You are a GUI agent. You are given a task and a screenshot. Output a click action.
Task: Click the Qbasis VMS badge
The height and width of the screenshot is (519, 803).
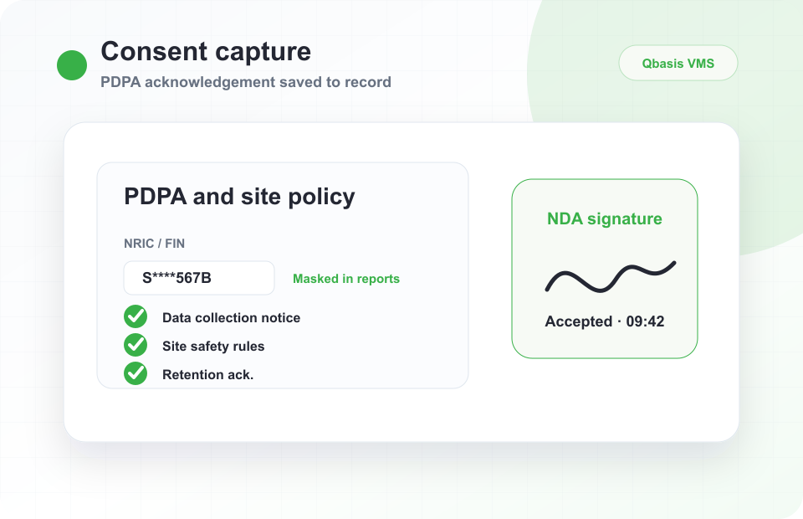coord(678,63)
